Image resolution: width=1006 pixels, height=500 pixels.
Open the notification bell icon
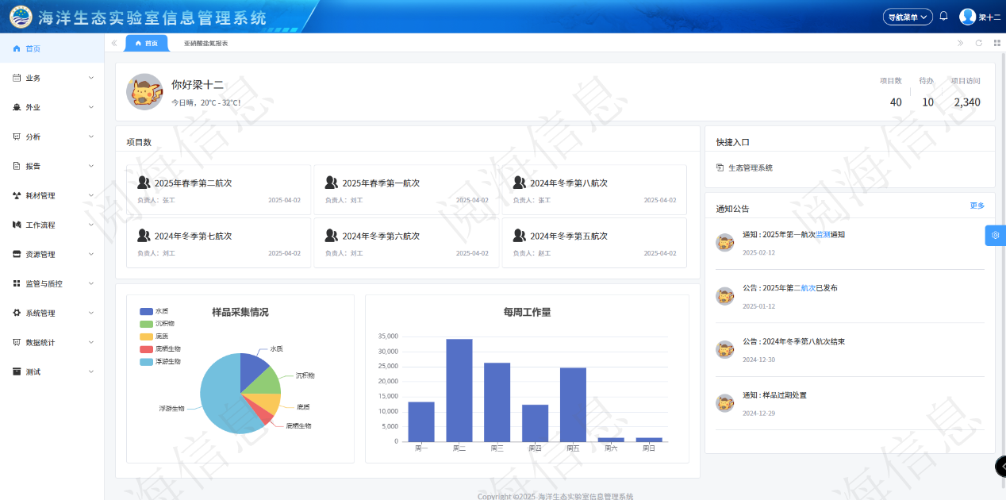pyautogui.click(x=943, y=16)
